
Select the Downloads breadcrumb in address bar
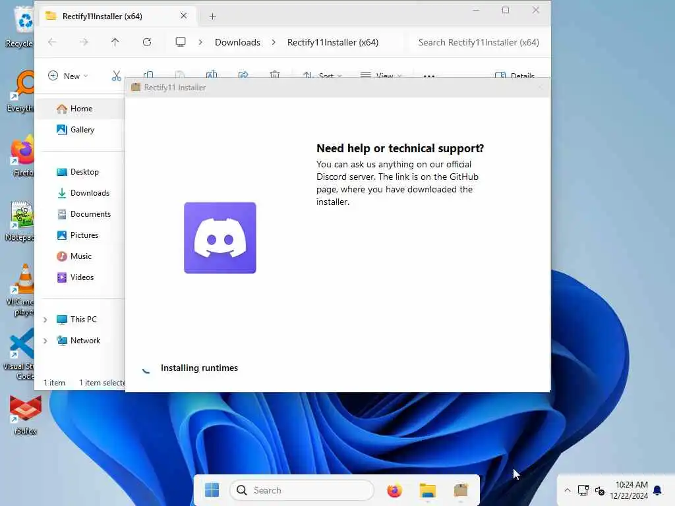237,42
